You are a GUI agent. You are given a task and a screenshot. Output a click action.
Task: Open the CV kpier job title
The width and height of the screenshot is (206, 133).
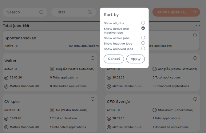click(x=12, y=102)
